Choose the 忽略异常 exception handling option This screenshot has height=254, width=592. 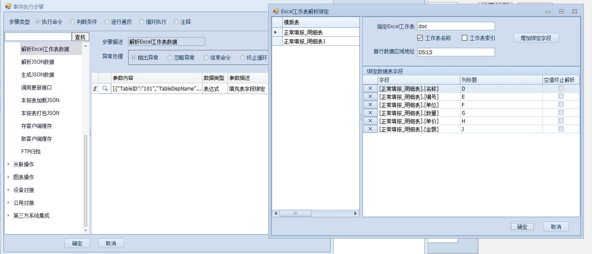(x=170, y=58)
